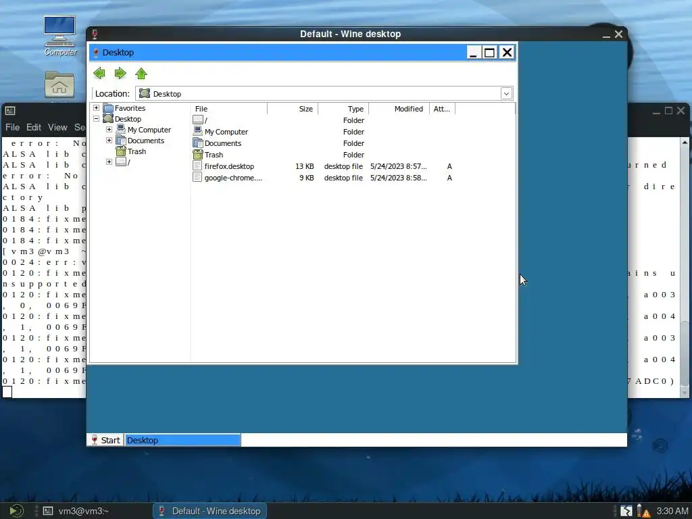Select root slash drive icon in file list
The width and height of the screenshot is (692, 519).
(198, 120)
